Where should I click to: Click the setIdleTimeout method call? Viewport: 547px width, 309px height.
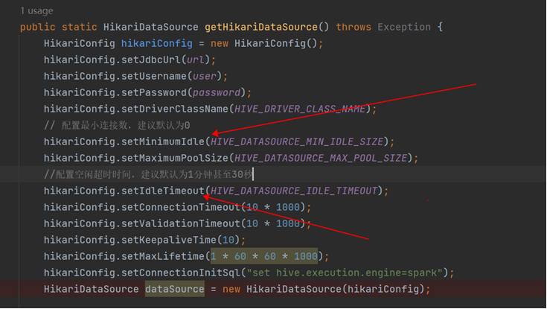[162, 191]
